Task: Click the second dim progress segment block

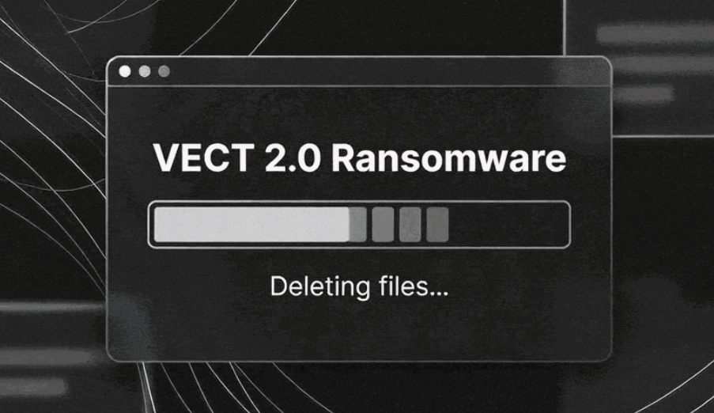Action: point(383,224)
